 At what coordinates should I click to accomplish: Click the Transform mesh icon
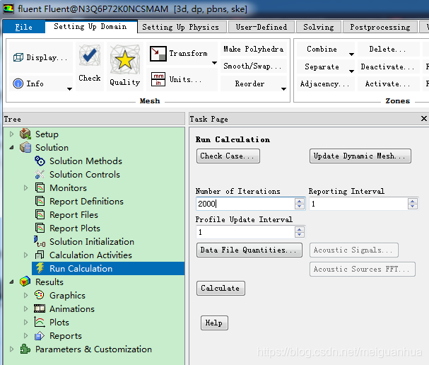[x=158, y=54]
